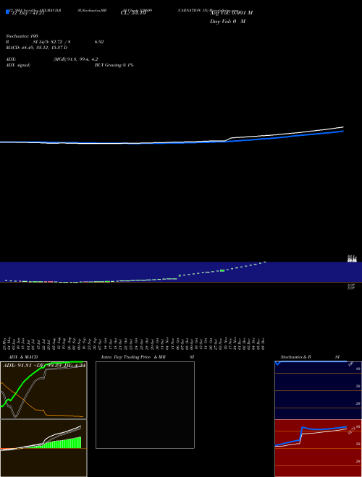Click the blue 12 Day SMA legend square
The image size is (362, 477).
click(7, 12)
